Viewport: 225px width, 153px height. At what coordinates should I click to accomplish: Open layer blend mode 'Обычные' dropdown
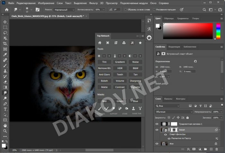[x=174, y=112]
